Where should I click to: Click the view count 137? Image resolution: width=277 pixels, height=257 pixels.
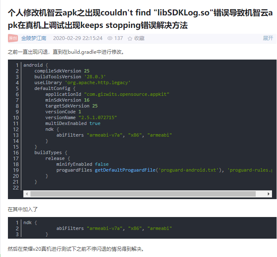(118, 38)
